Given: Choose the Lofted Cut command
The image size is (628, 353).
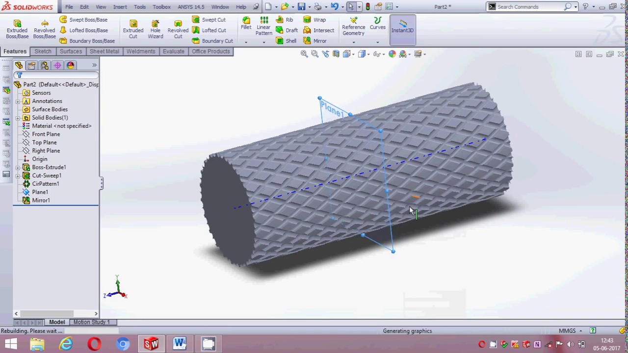Looking at the screenshot, I should 209,30.
